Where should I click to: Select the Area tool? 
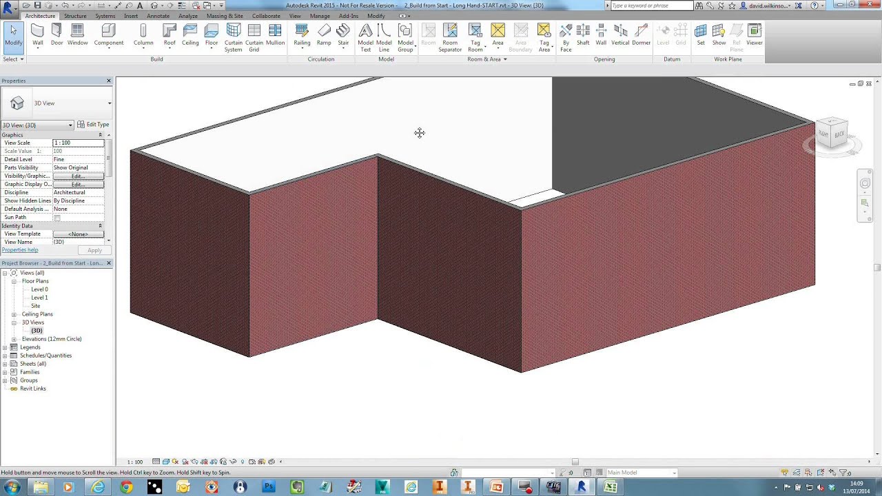(x=498, y=36)
